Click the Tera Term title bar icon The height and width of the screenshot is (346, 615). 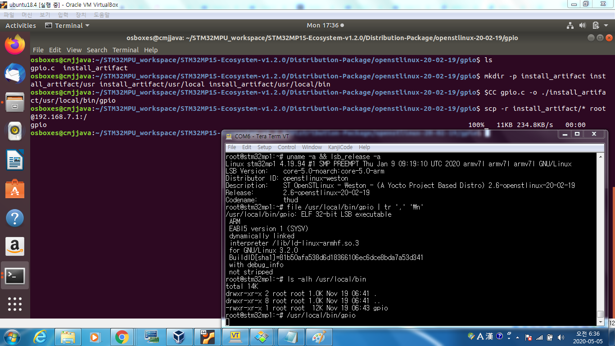pos(229,136)
